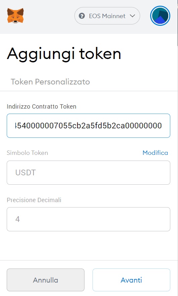Click the end of the contract address text

click(161, 126)
